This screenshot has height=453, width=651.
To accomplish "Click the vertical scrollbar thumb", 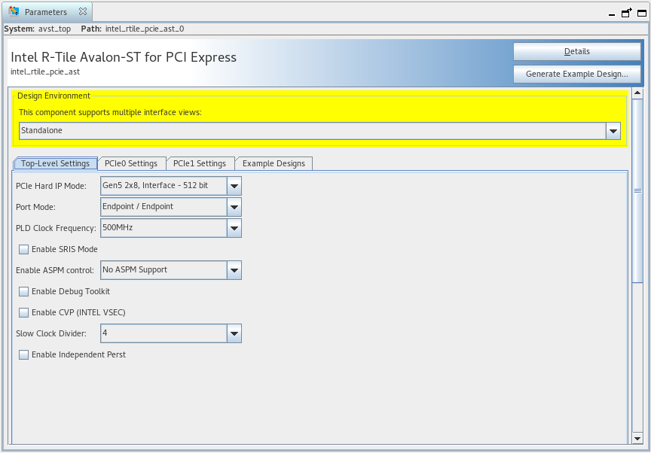I will point(637,190).
